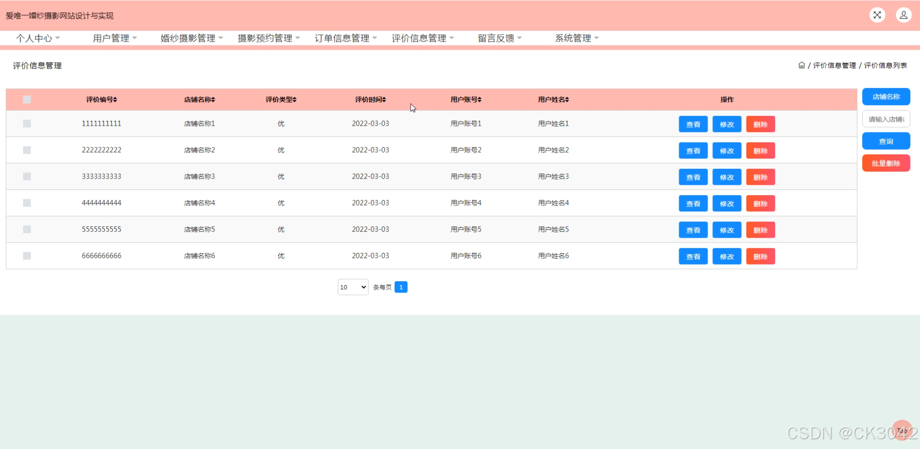Image resolution: width=920 pixels, height=449 pixels.
Task: Check the row 2222222222 checkbox
Action: 27,150
